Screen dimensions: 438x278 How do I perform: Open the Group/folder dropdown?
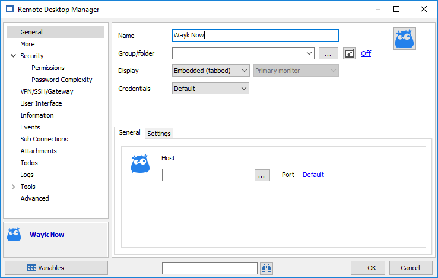pos(309,53)
